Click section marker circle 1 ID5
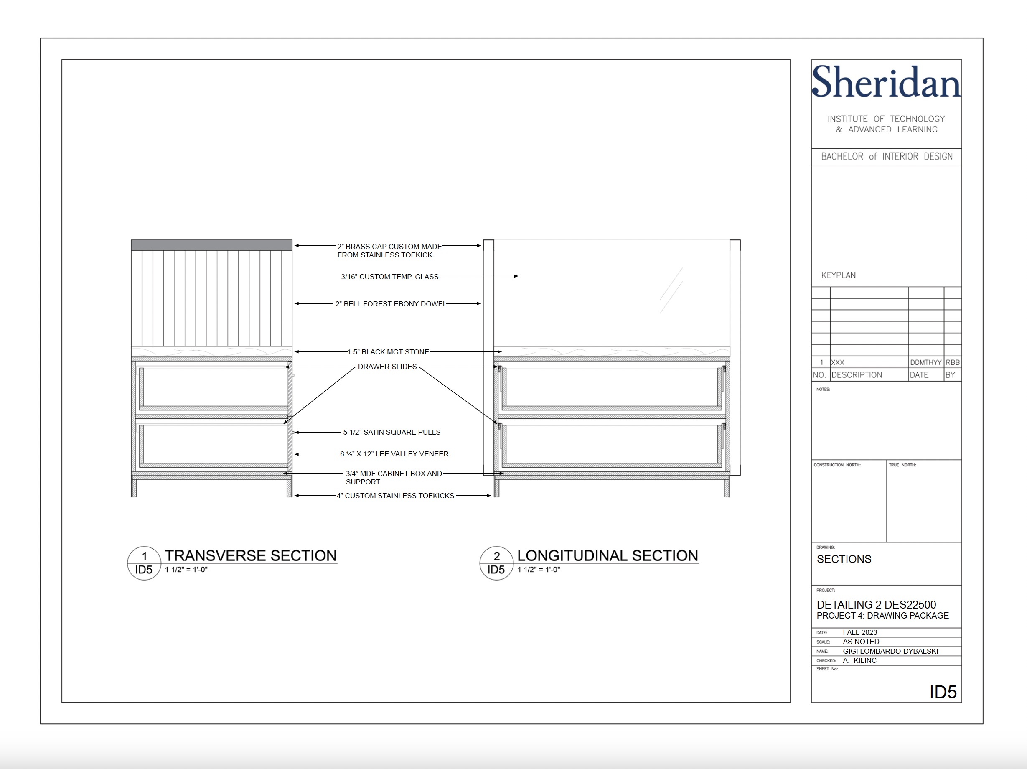This screenshot has width=1027, height=769. pyautogui.click(x=144, y=563)
